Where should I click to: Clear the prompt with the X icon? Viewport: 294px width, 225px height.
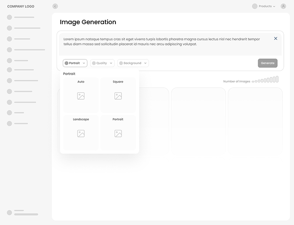[275, 39]
